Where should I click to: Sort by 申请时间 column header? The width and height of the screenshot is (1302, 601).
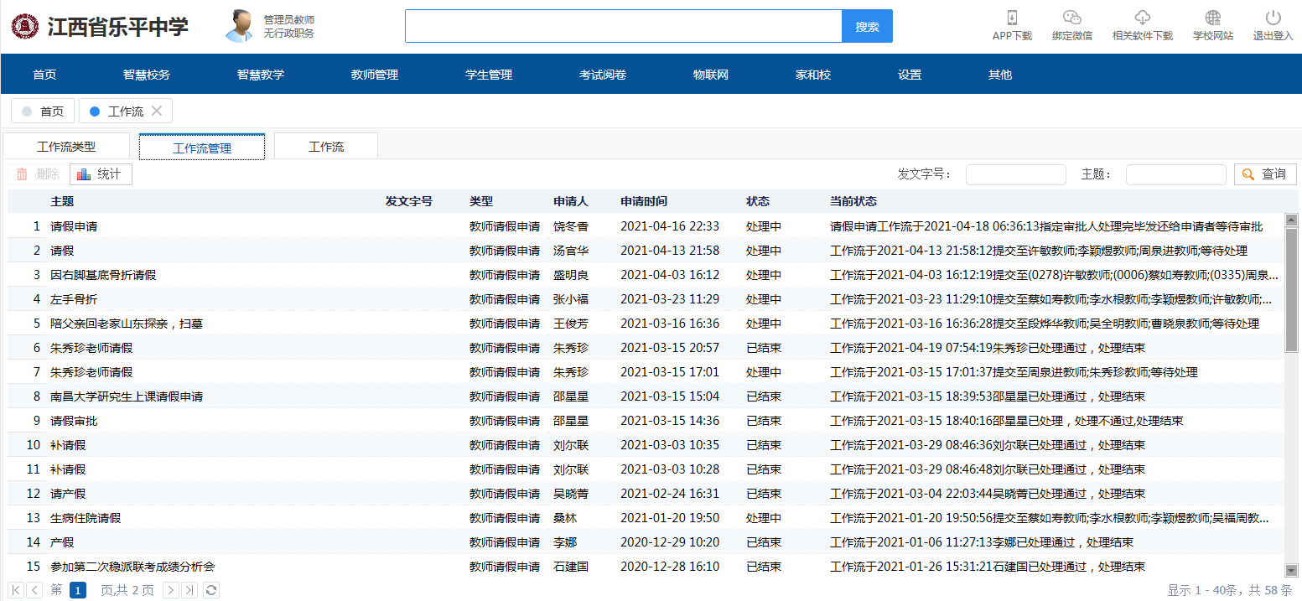[644, 201]
